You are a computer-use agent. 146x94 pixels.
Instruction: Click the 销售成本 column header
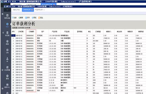click(130, 32)
